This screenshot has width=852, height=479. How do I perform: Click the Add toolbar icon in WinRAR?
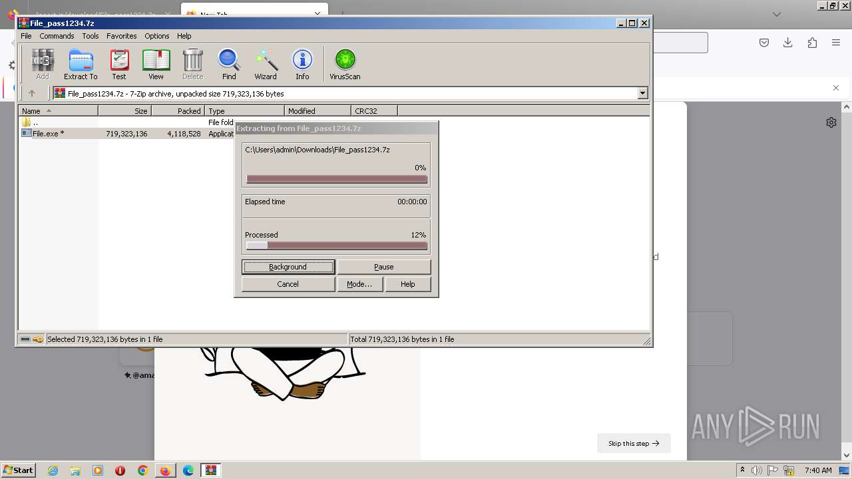(43, 65)
